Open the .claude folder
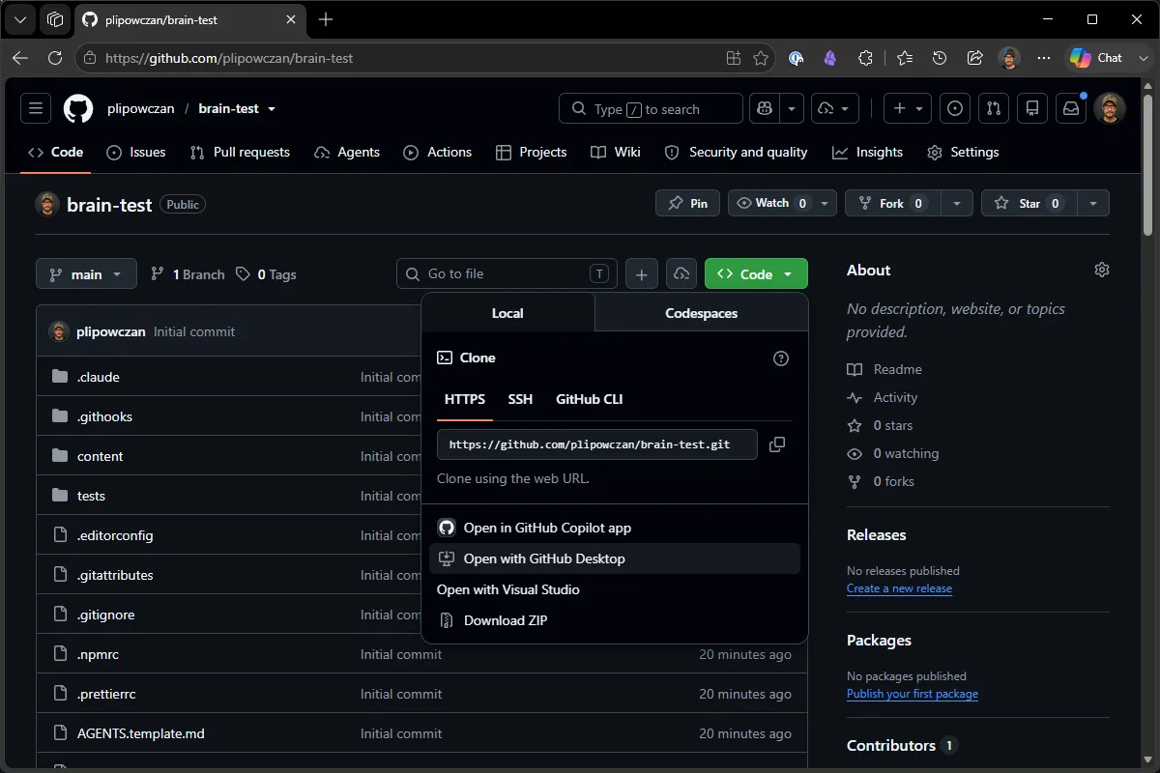This screenshot has height=773, width=1160. 99,377
